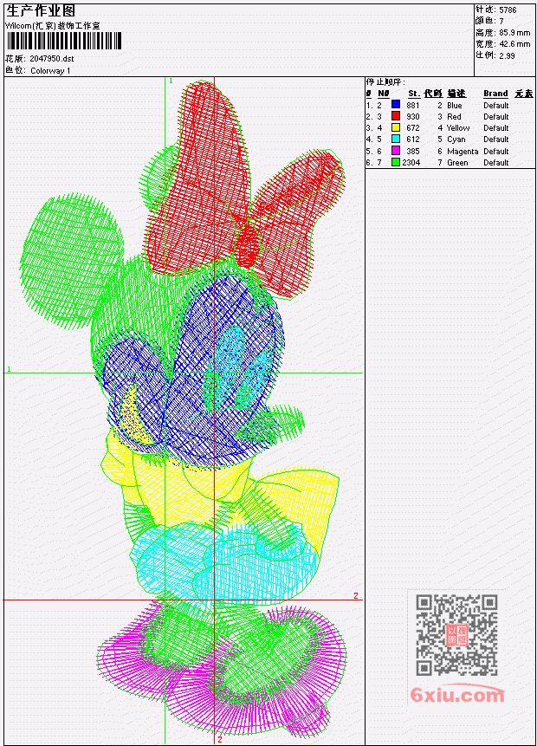The height and width of the screenshot is (746, 537).
Task: Select the stitch count 930
Action: tap(413, 117)
